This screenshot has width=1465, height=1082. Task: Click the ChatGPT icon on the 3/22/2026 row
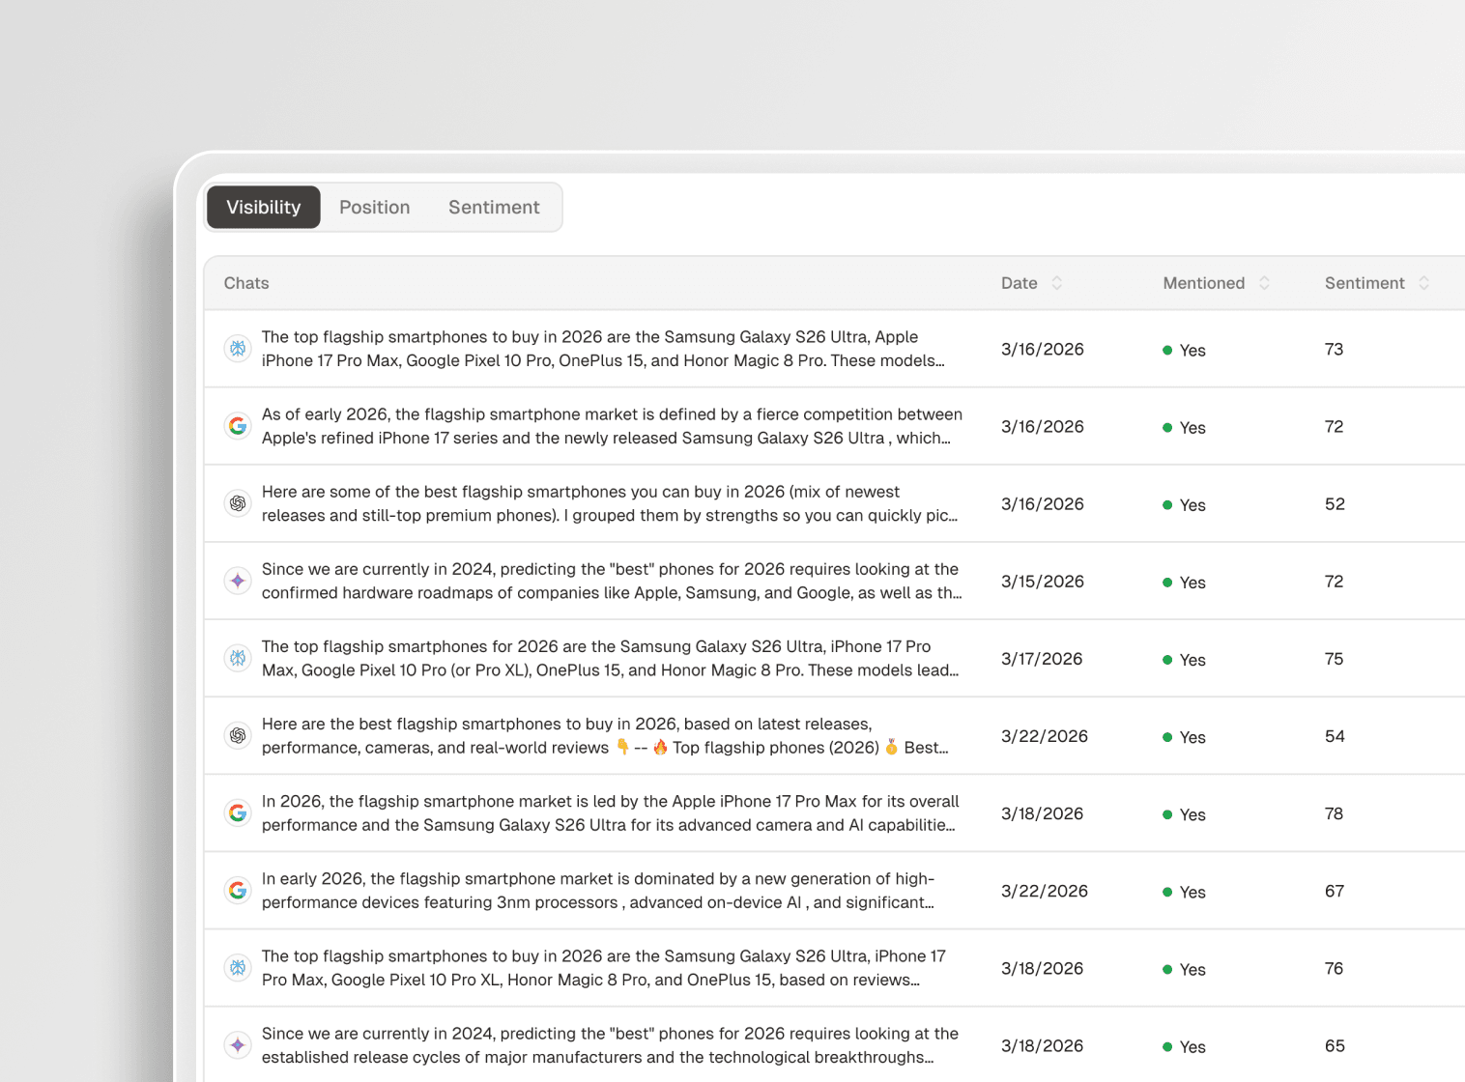pyautogui.click(x=238, y=735)
